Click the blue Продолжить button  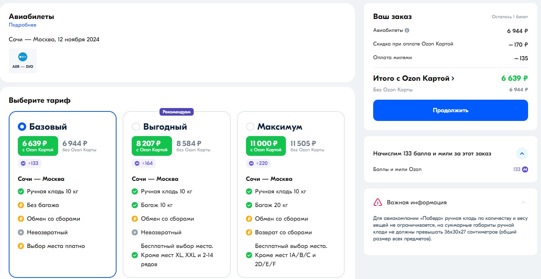tap(450, 110)
